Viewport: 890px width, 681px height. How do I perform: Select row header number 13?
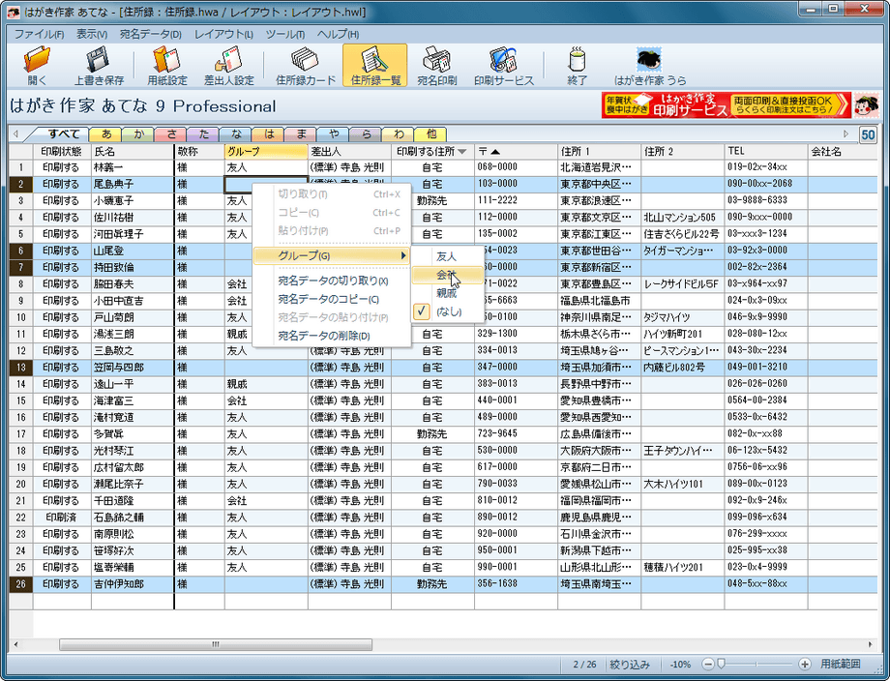pyautogui.click(x=21, y=368)
